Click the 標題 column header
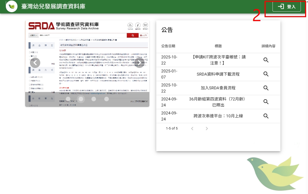Viewport: 308px width, 194px height. (218, 46)
